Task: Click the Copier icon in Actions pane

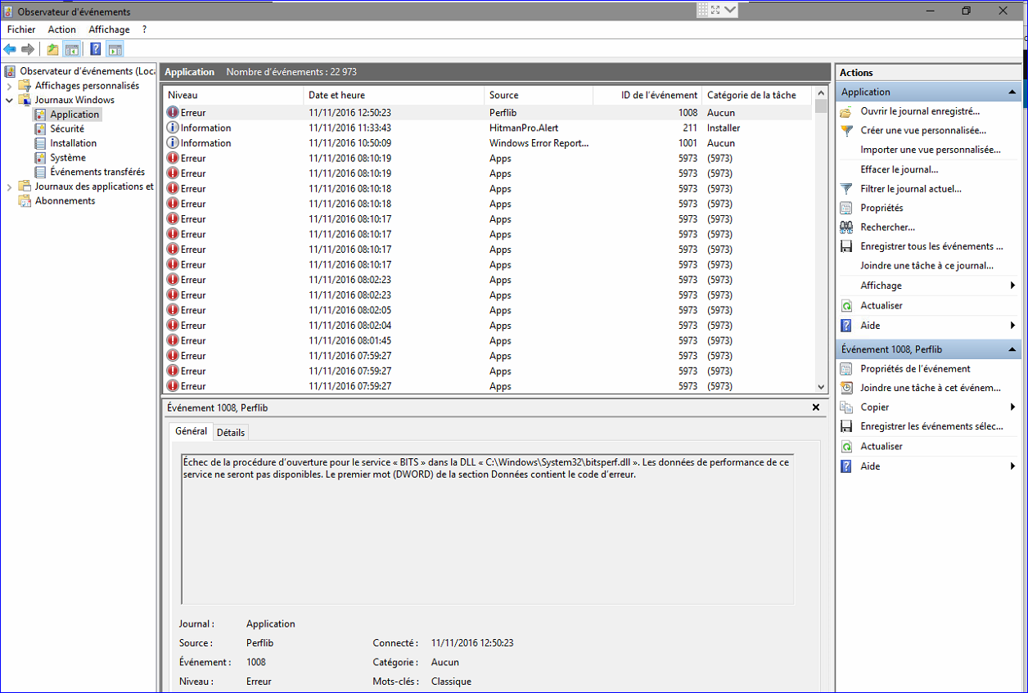Action: 846,407
